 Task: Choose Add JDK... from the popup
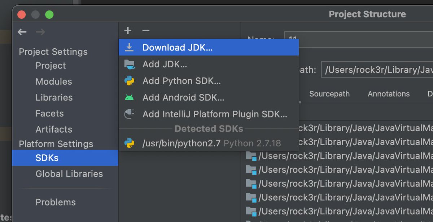[x=209, y=65]
